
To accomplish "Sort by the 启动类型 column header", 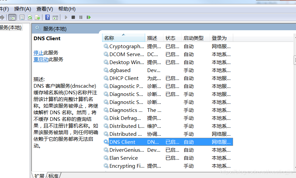I will pos(195,38).
